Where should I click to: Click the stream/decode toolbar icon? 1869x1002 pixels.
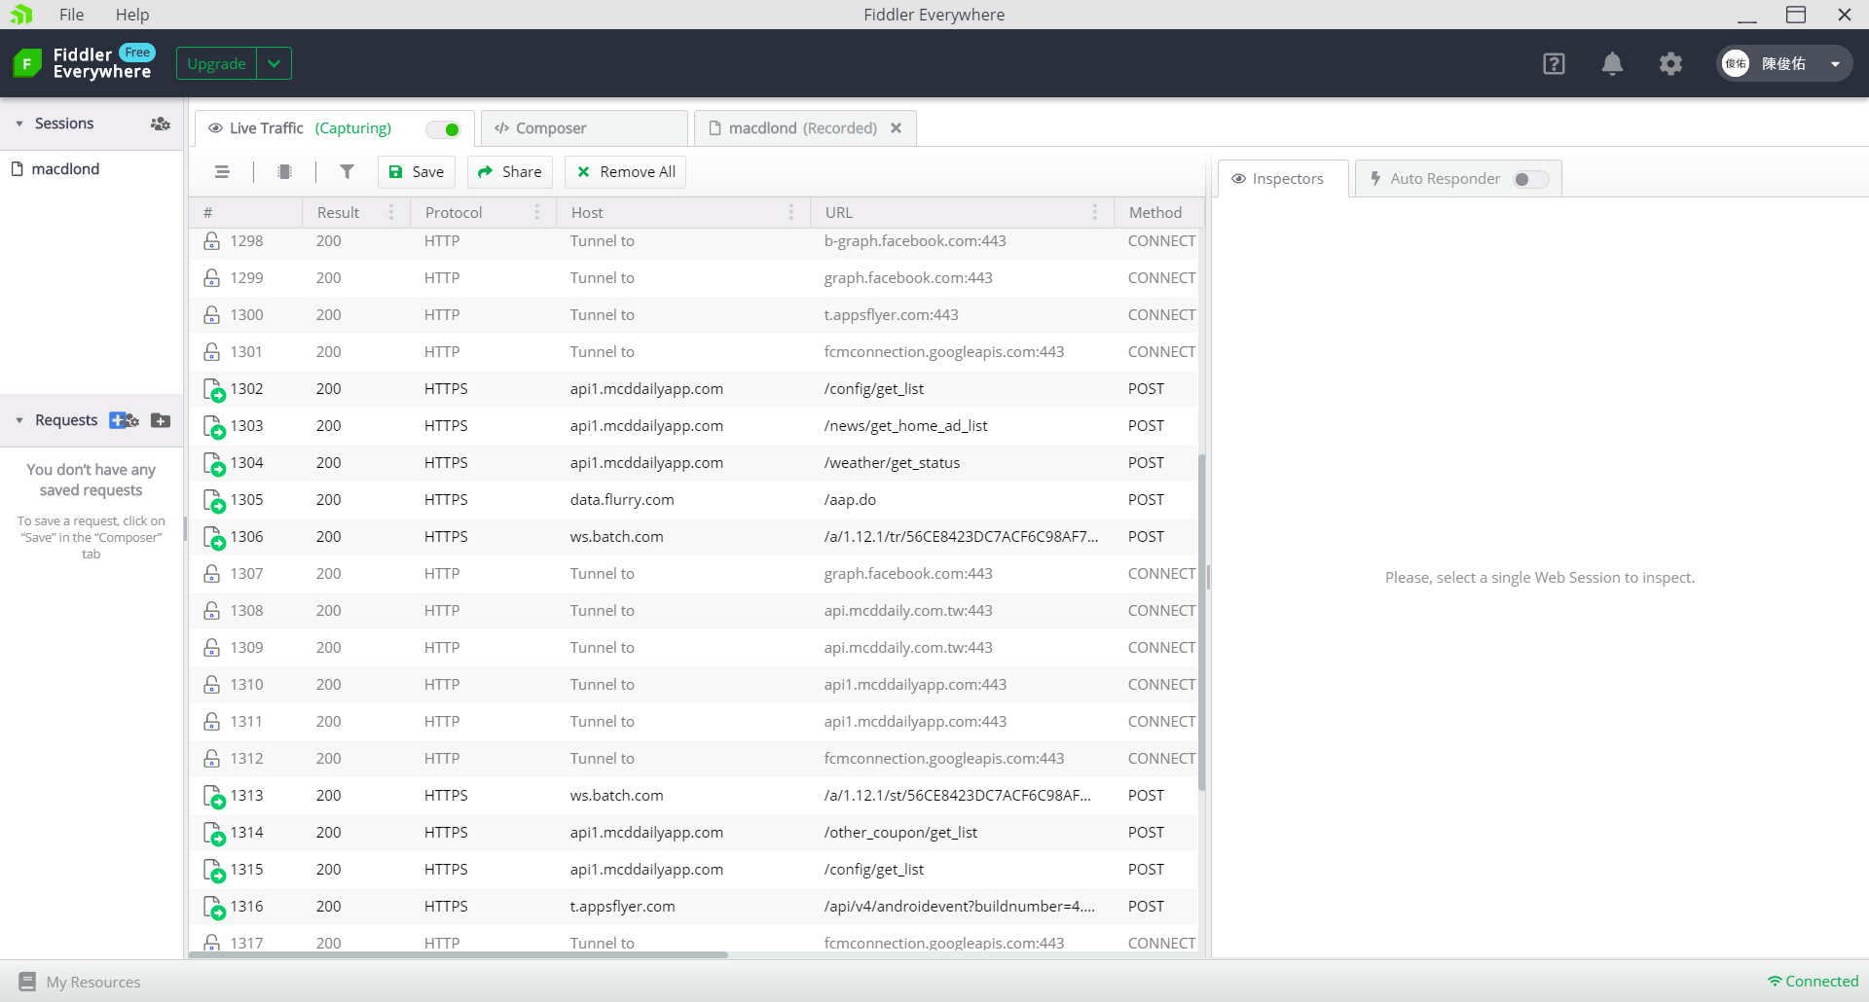(x=284, y=172)
